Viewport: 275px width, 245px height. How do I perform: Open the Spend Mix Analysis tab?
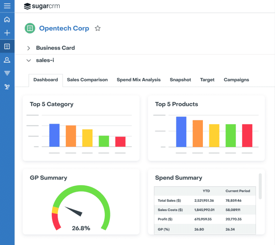point(139,80)
